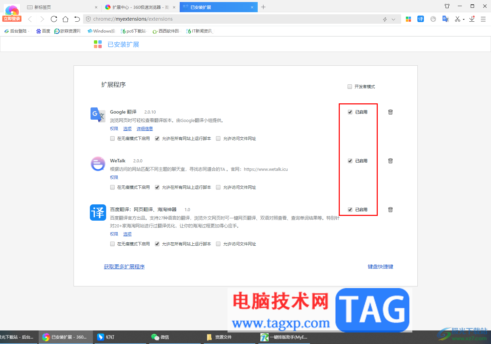
Task: Reload the current page
Action: 54,19
